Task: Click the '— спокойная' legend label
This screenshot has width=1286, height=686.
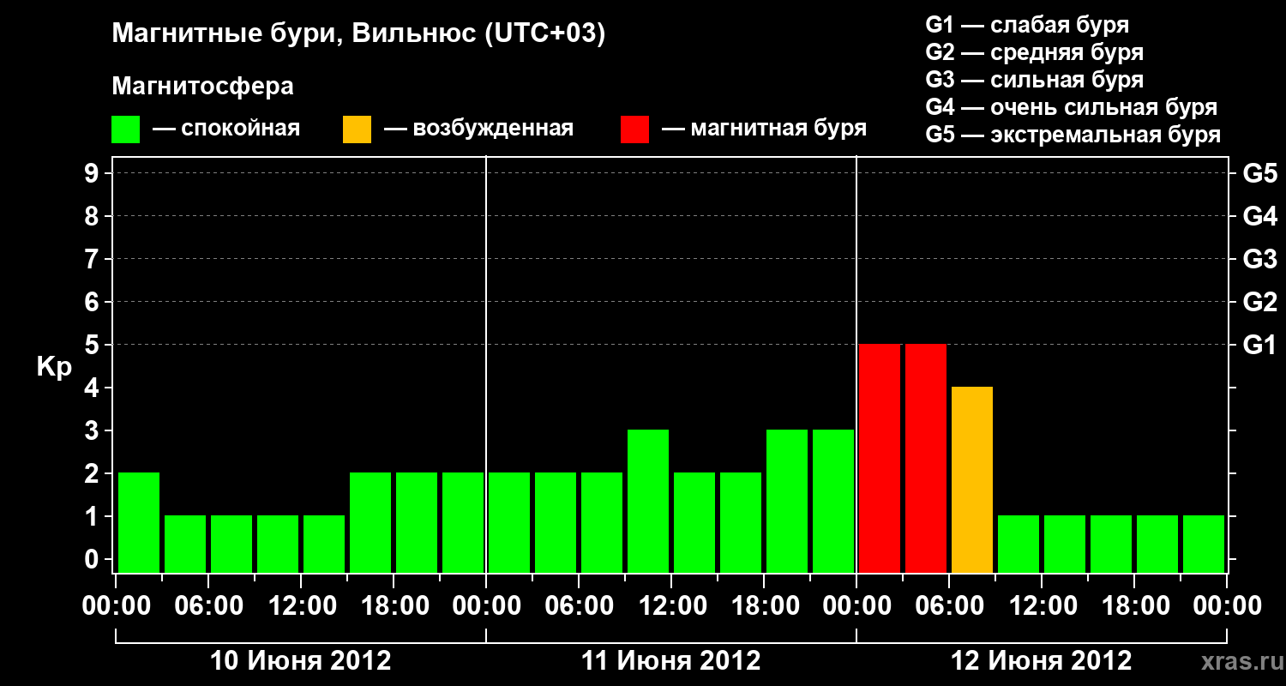Action: 226,129
